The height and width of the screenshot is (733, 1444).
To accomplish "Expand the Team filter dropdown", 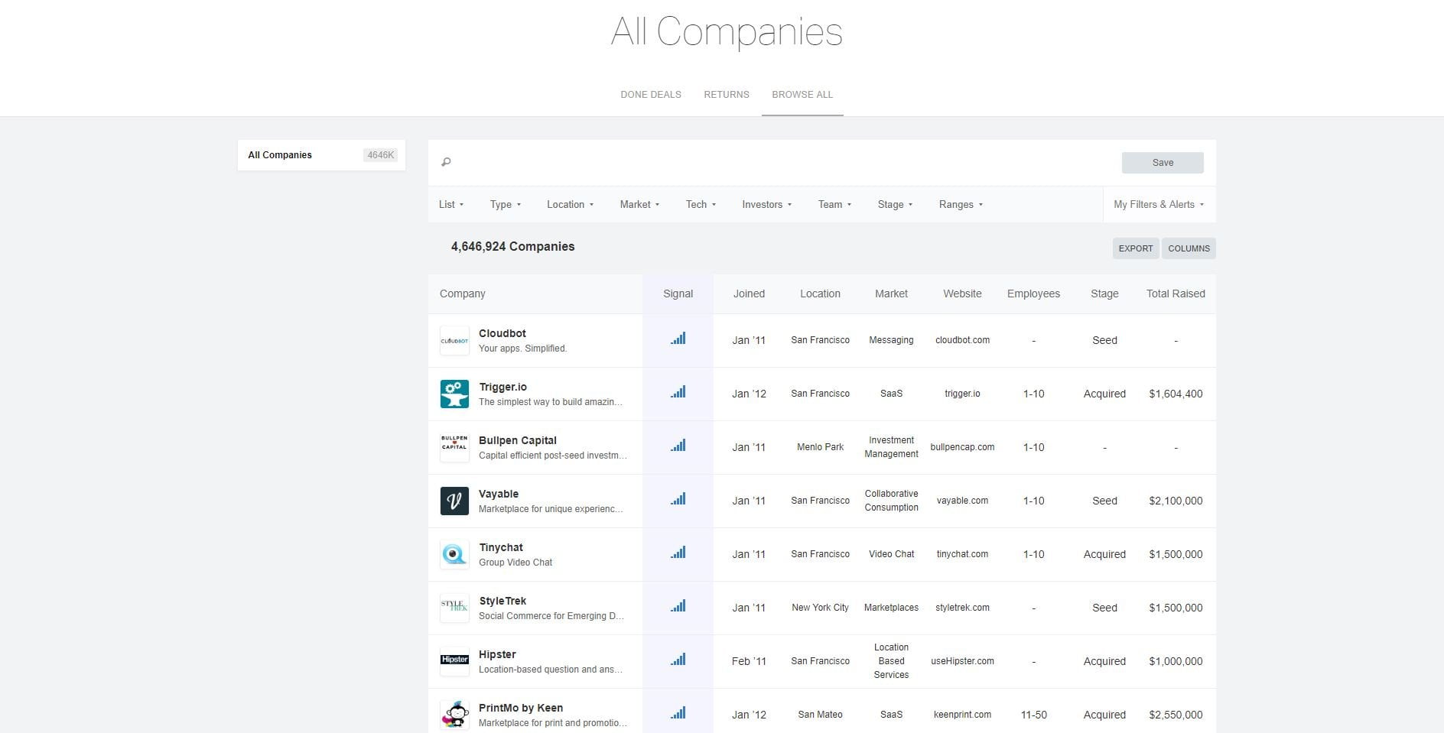I will click(x=834, y=205).
